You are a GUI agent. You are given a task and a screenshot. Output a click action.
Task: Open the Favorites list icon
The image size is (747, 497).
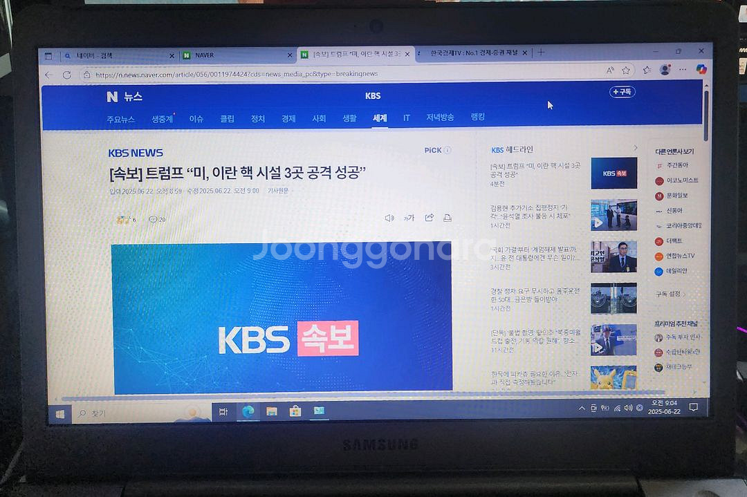tap(647, 70)
